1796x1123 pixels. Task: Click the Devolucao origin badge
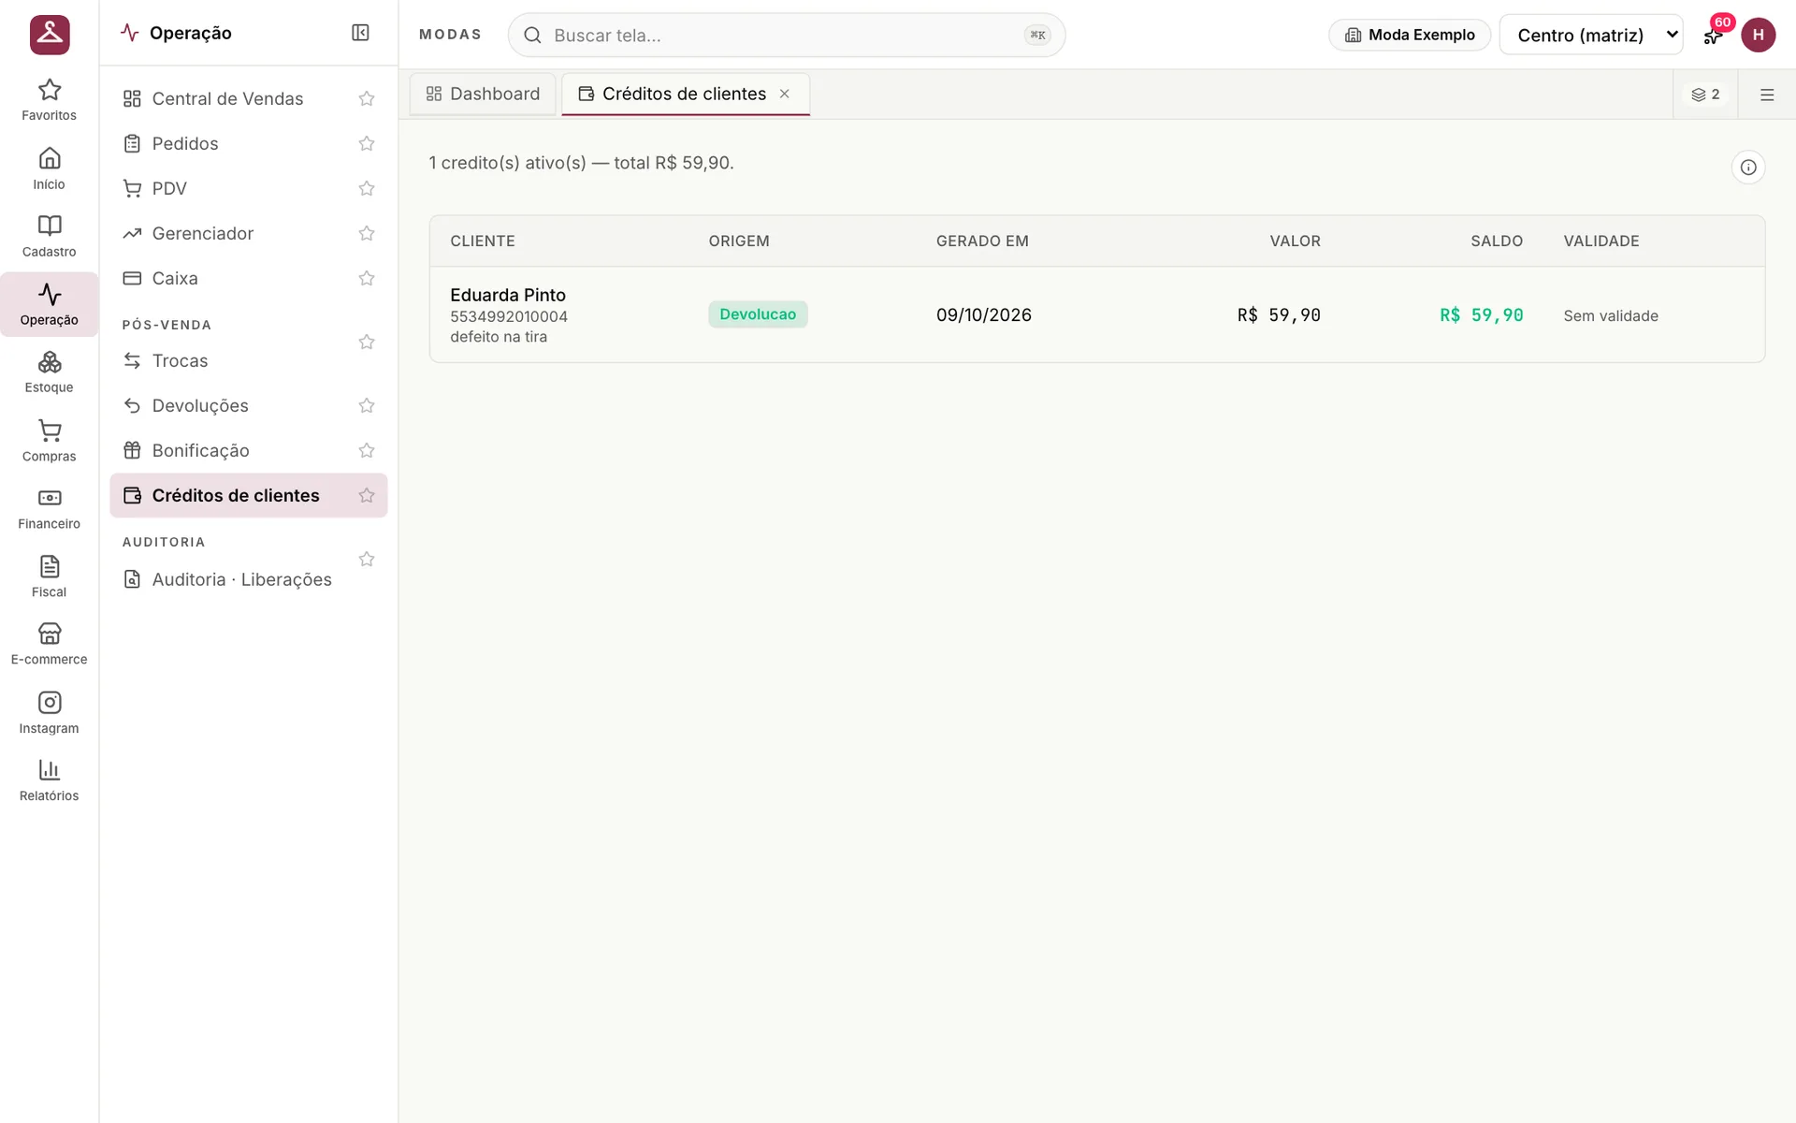tap(758, 314)
